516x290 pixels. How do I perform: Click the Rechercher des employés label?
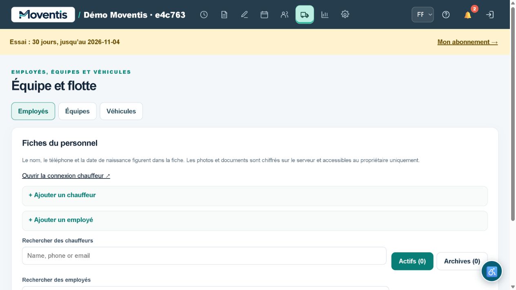coord(57,280)
